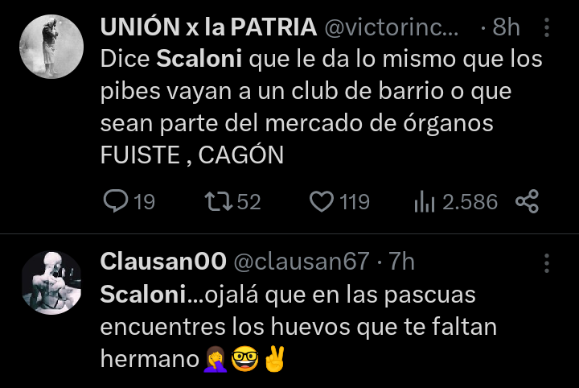Open more options on Clausan00 tweet
The width and height of the screenshot is (579, 388).
pos(547,263)
